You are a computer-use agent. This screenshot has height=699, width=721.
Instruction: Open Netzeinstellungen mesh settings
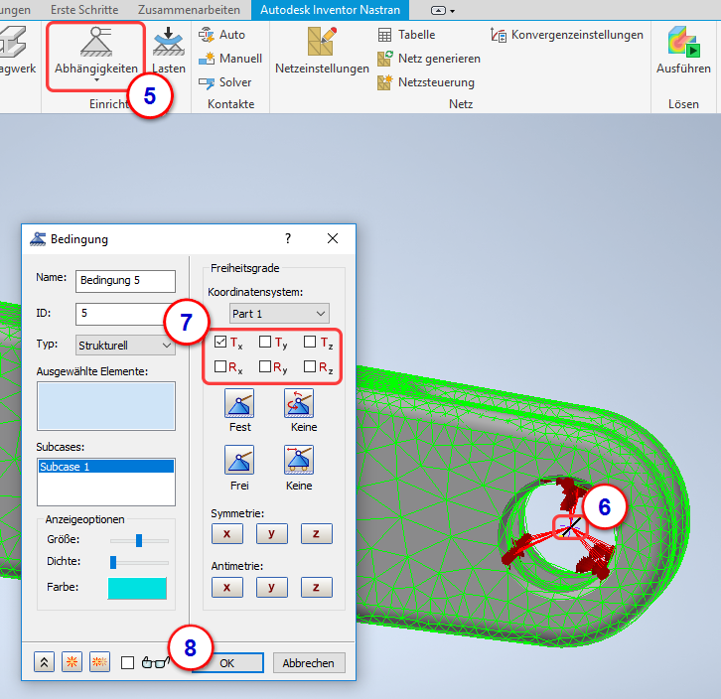[x=322, y=50]
